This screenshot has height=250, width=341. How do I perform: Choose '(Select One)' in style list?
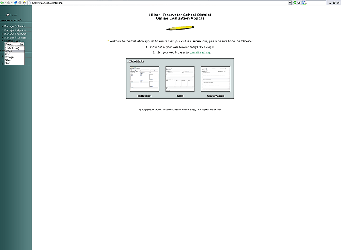(x=15, y=48)
